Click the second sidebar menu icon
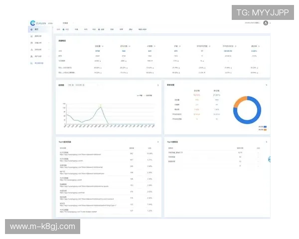Viewport: 299px width, 239px height. pyautogui.click(x=31, y=36)
